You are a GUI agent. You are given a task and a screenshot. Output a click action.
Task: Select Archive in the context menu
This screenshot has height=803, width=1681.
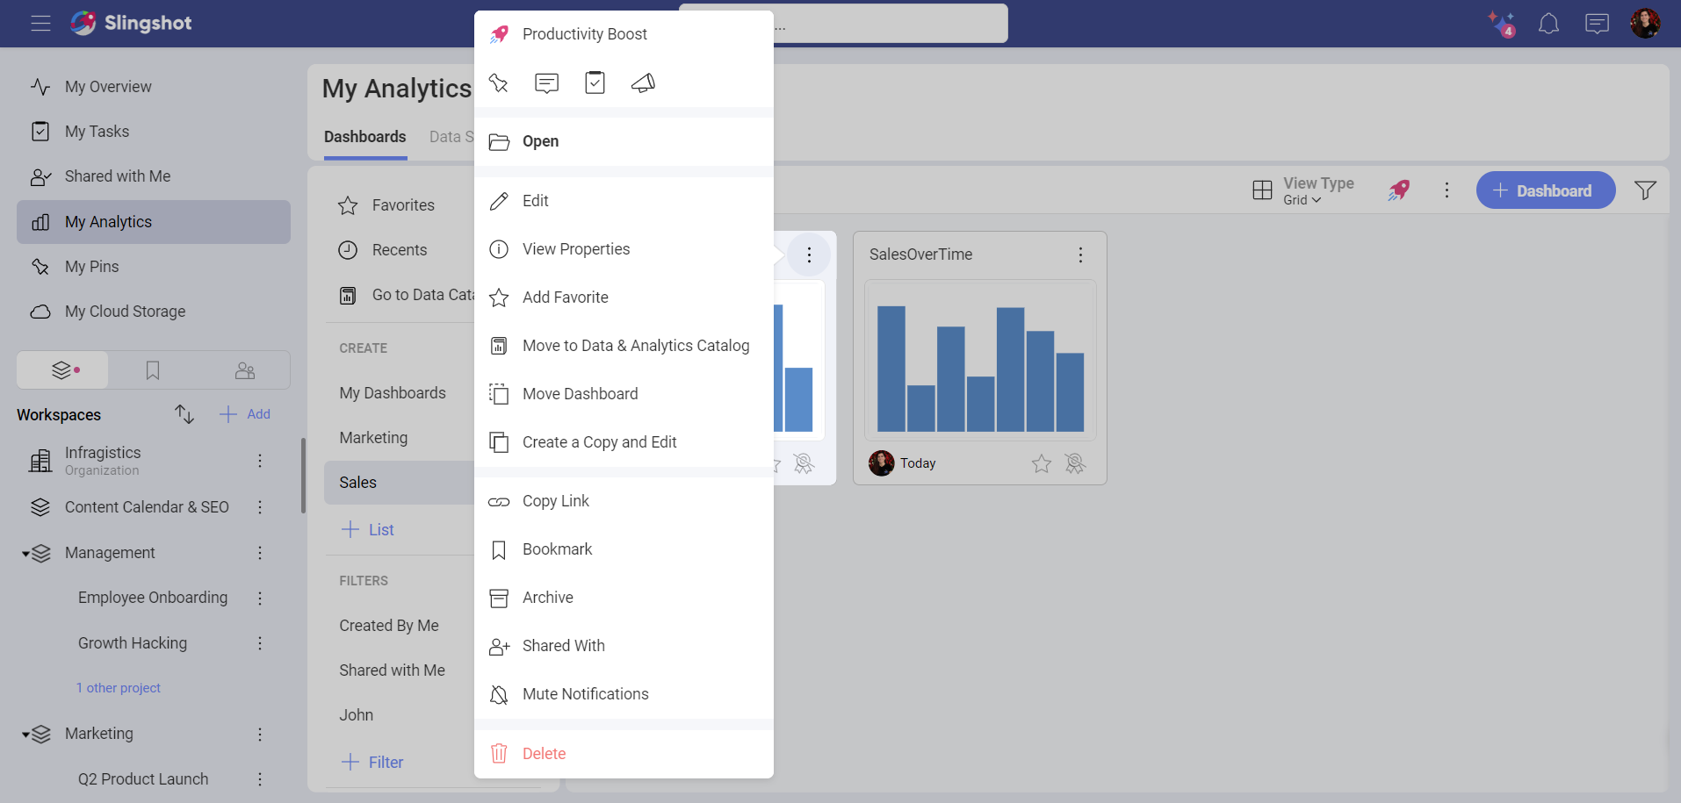click(624, 598)
